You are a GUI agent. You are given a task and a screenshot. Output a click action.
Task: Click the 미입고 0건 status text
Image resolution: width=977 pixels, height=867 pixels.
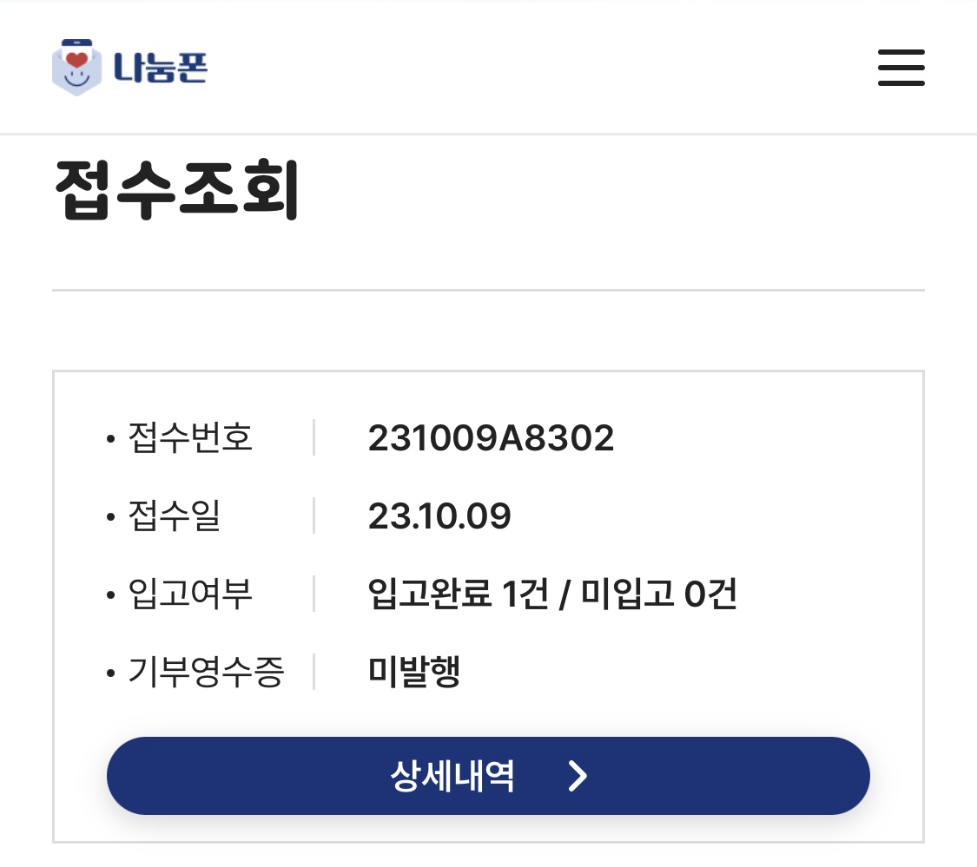point(659,594)
